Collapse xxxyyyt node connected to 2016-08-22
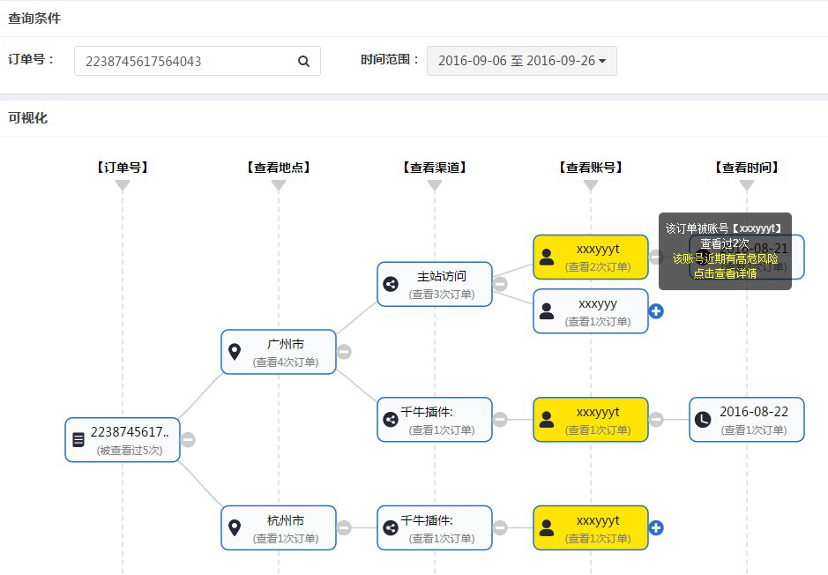828x575 pixels. (x=656, y=420)
